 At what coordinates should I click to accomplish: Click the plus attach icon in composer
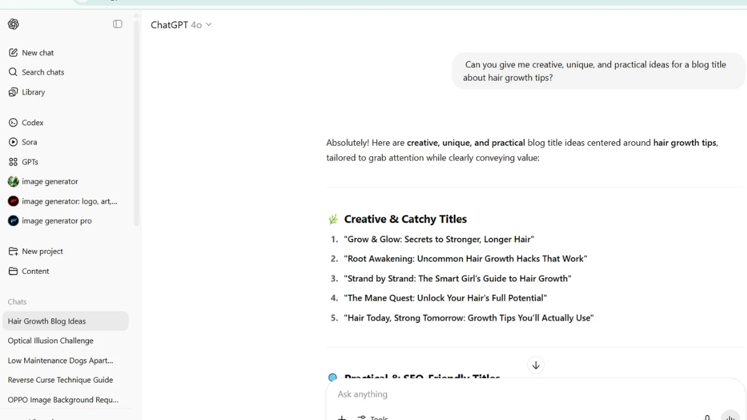[x=342, y=418]
